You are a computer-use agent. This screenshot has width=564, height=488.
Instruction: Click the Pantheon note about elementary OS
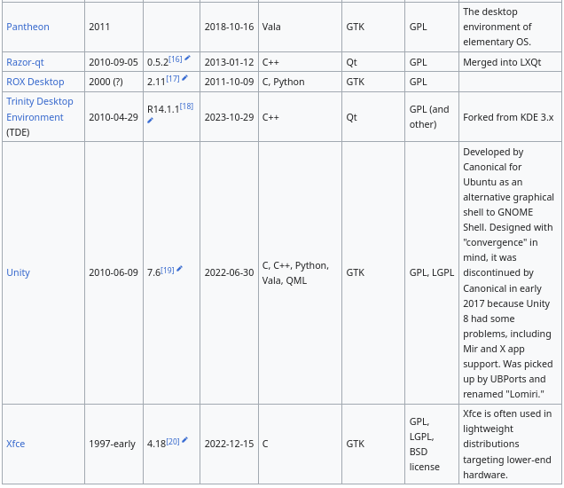(x=497, y=27)
